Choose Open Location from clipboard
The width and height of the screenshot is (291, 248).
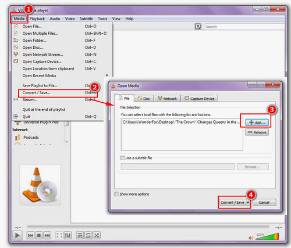pyautogui.click(x=62, y=69)
